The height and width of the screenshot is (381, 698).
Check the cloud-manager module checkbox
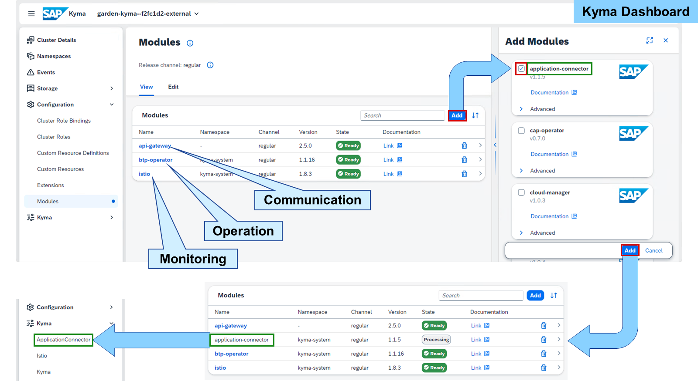[521, 192]
